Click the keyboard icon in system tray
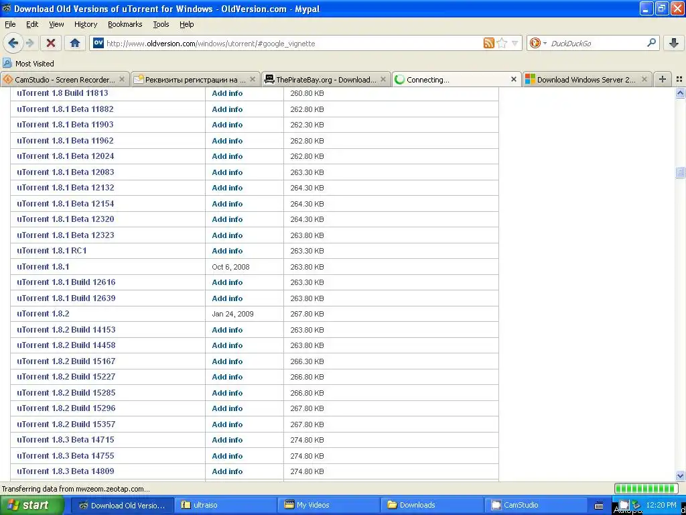This screenshot has width=686, height=515. pos(599,506)
